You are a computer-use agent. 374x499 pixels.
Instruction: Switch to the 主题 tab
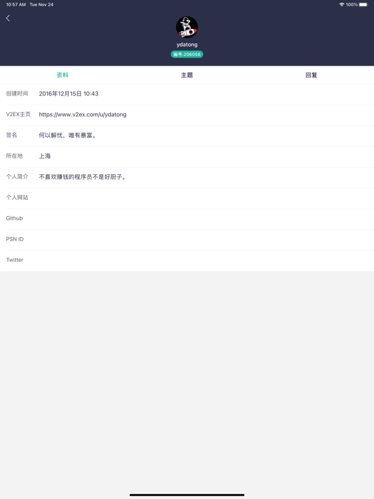[187, 75]
